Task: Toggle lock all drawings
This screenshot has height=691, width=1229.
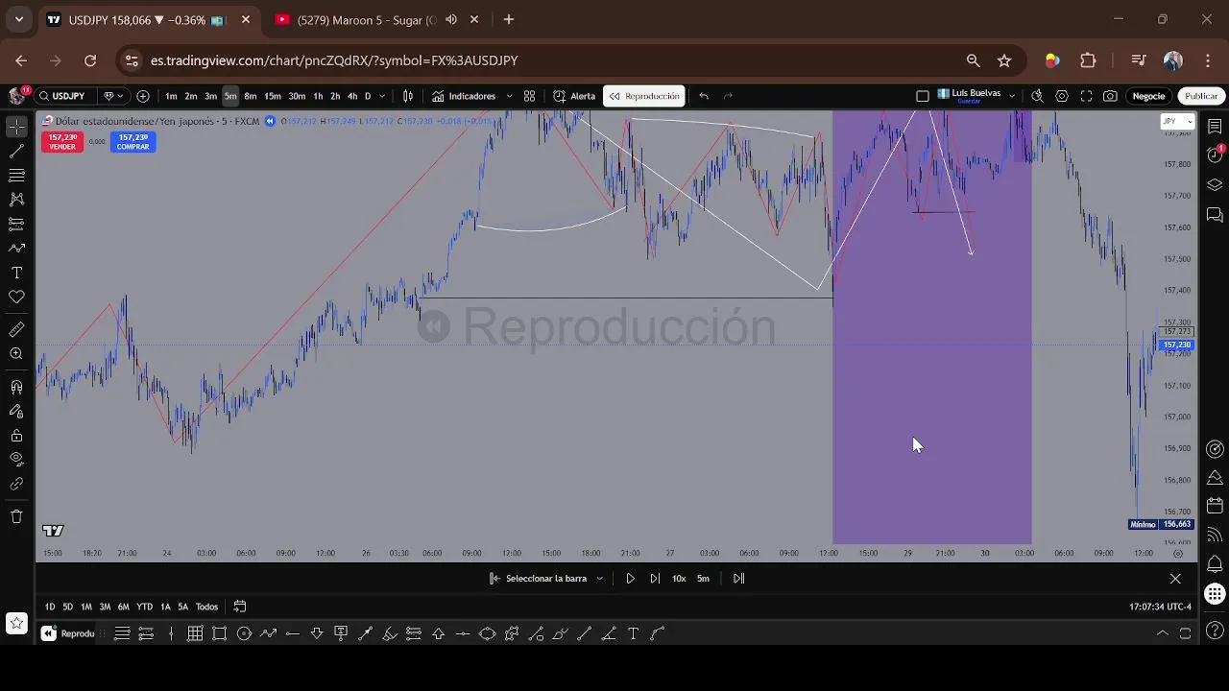Action: point(16,436)
